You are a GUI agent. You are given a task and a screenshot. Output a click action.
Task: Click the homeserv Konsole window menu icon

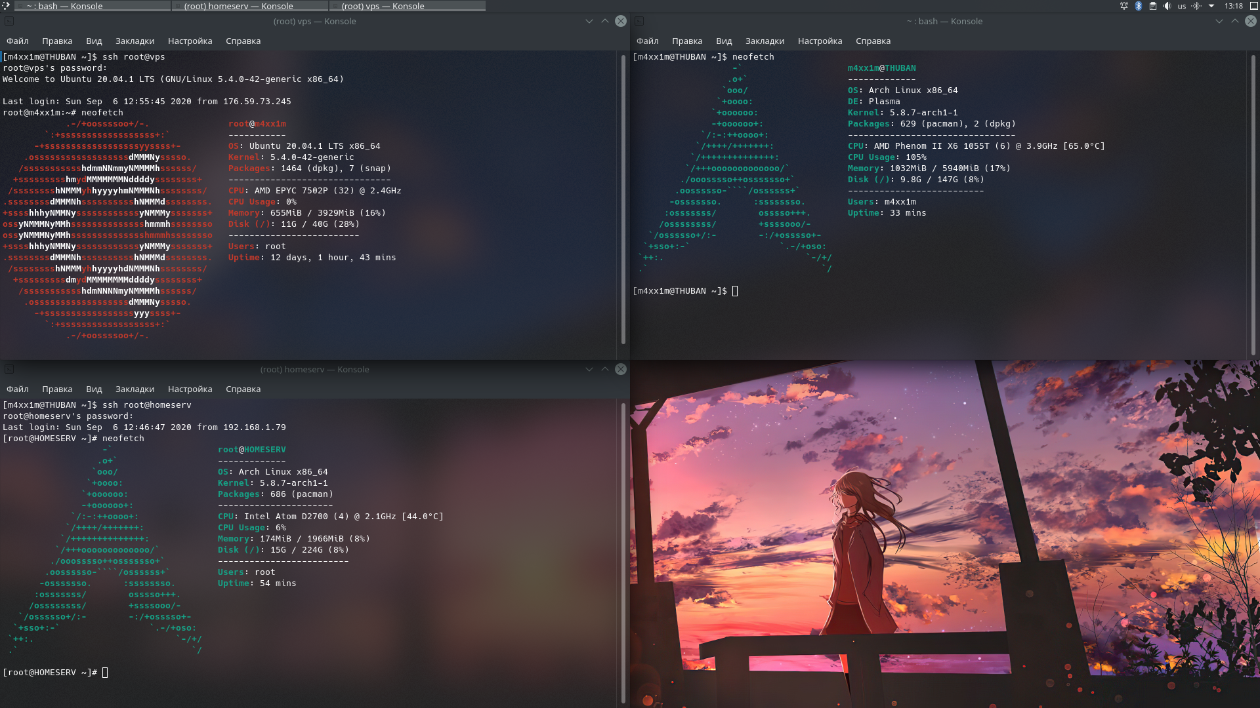click(9, 369)
